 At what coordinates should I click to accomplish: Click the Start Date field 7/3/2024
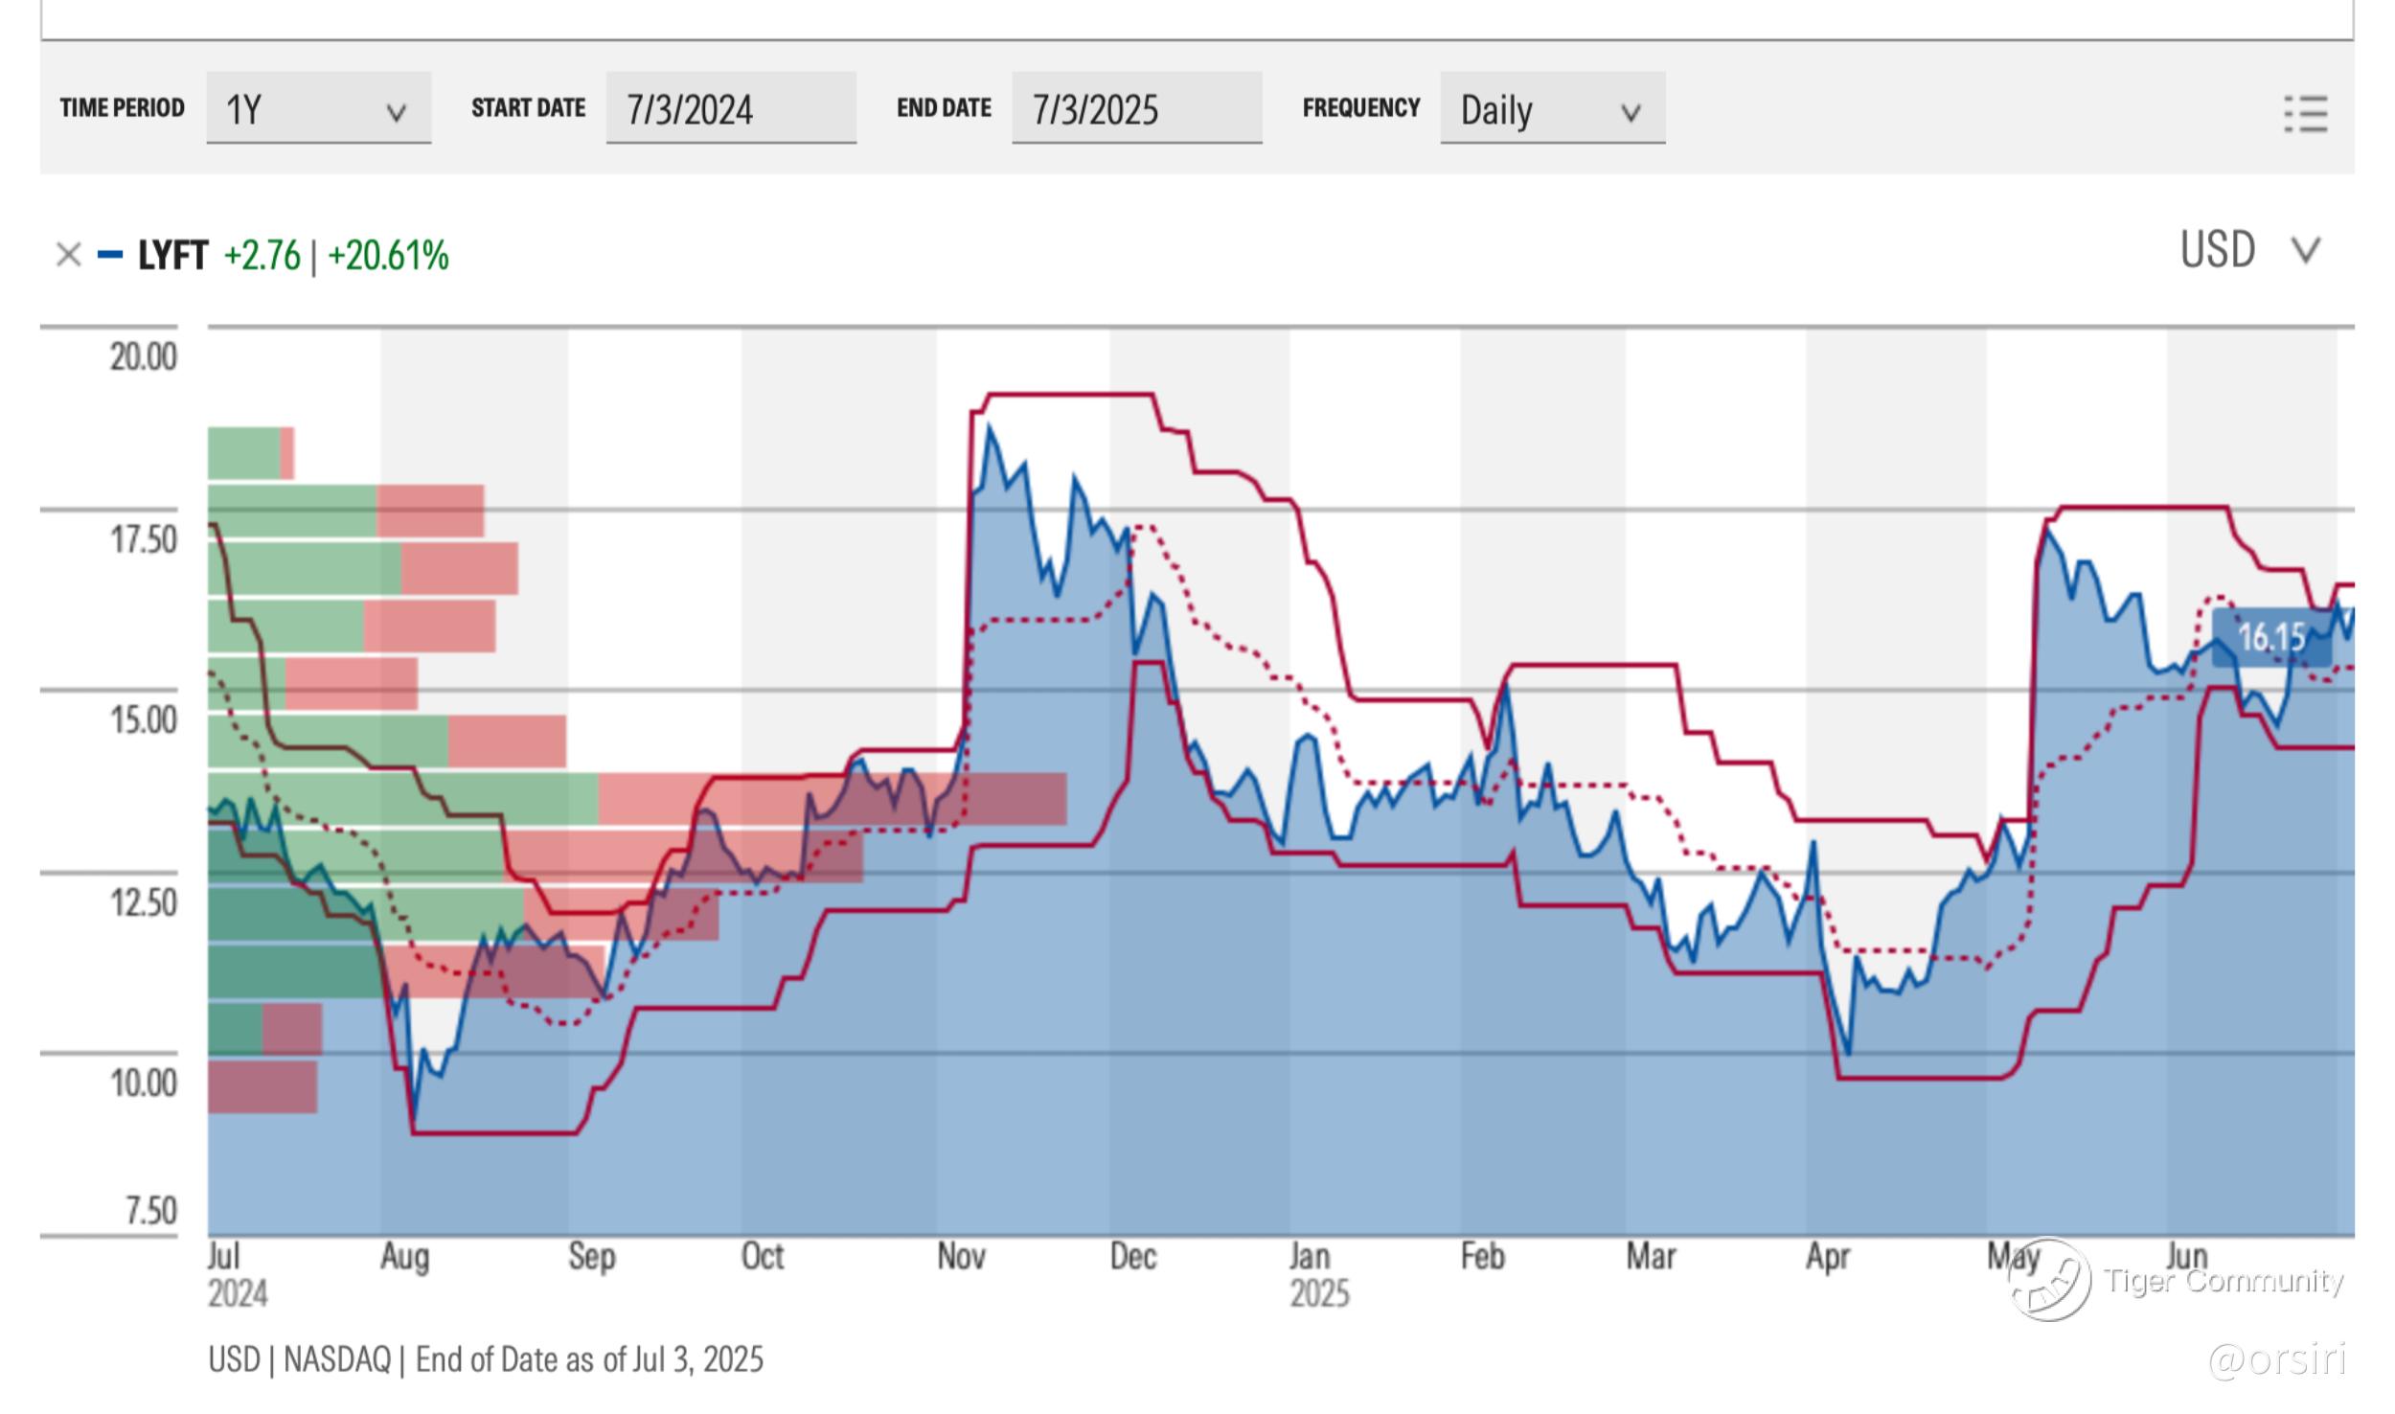click(730, 109)
